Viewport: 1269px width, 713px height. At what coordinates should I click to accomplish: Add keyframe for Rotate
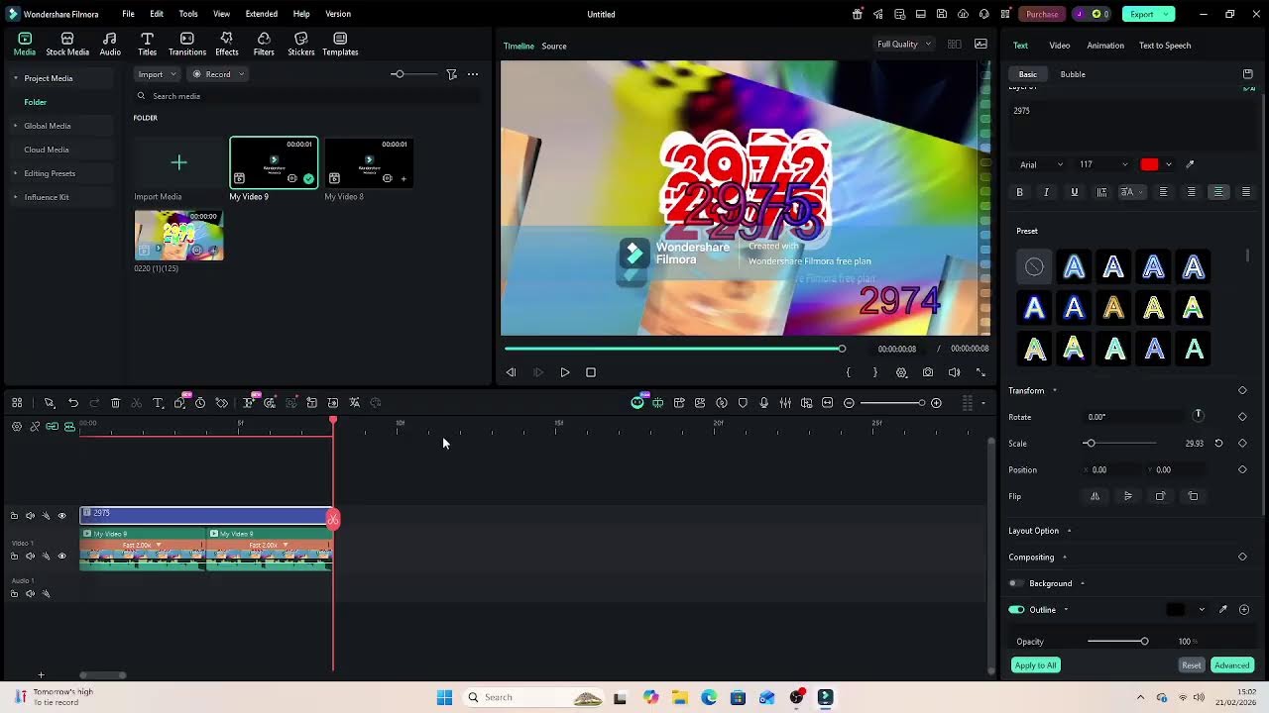point(1242,417)
